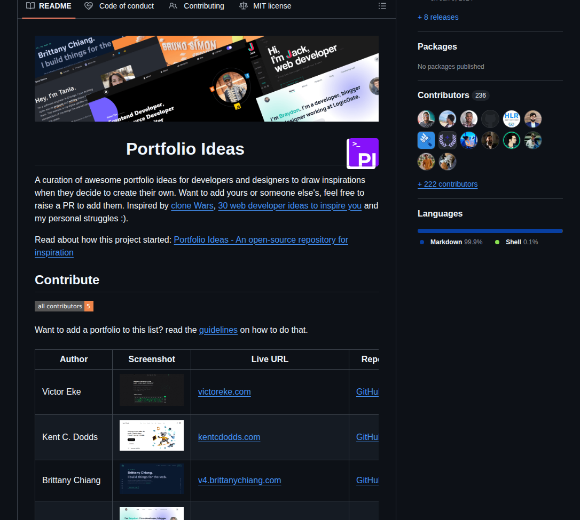Open the default GitHub octocat contributor avatar
The width and height of the screenshot is (580, 520).
pos(490,119)
